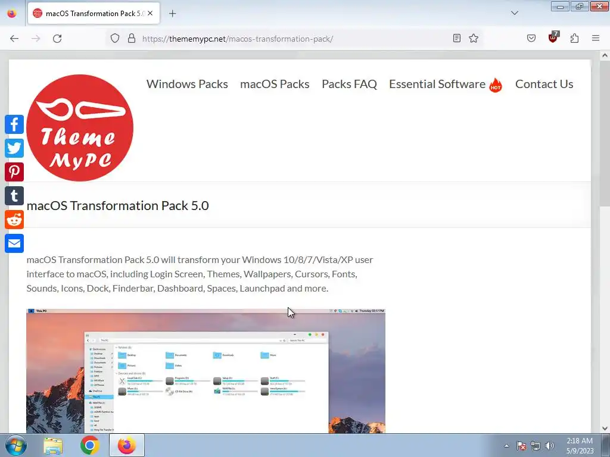The width and height of the screenshot is (610, 457).
Task: Open Windows Explorer from taskbar
Action: click(53, 445)
